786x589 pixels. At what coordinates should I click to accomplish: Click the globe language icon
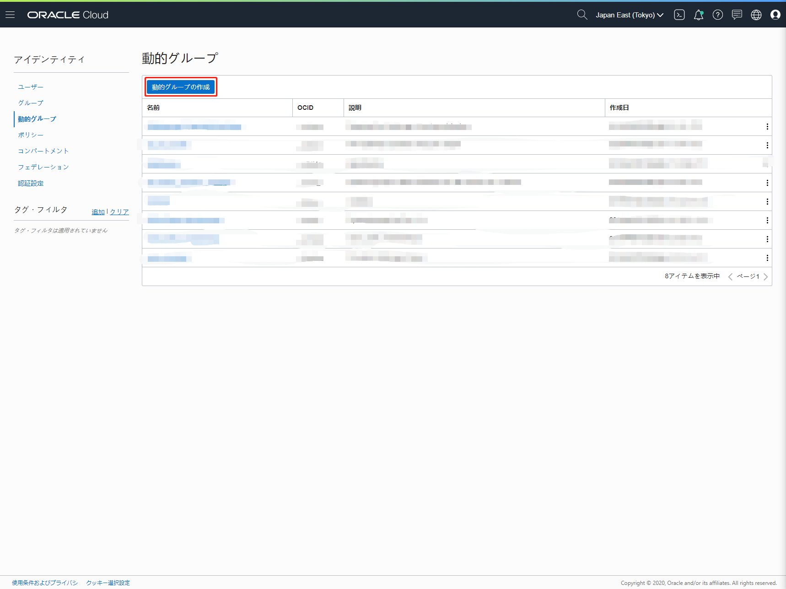pos(756,15)
